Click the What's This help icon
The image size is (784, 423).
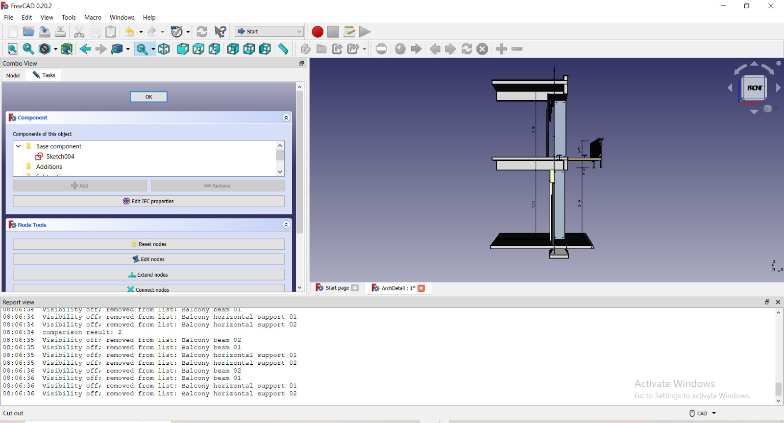[x=220, y=32]
